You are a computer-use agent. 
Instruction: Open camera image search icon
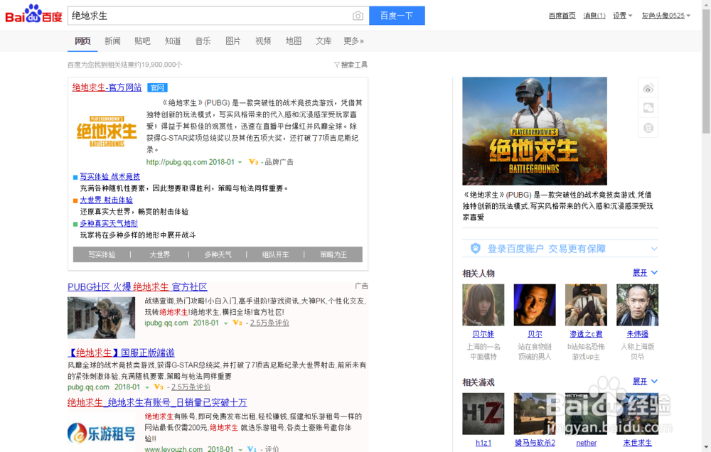tap(358, 16)
